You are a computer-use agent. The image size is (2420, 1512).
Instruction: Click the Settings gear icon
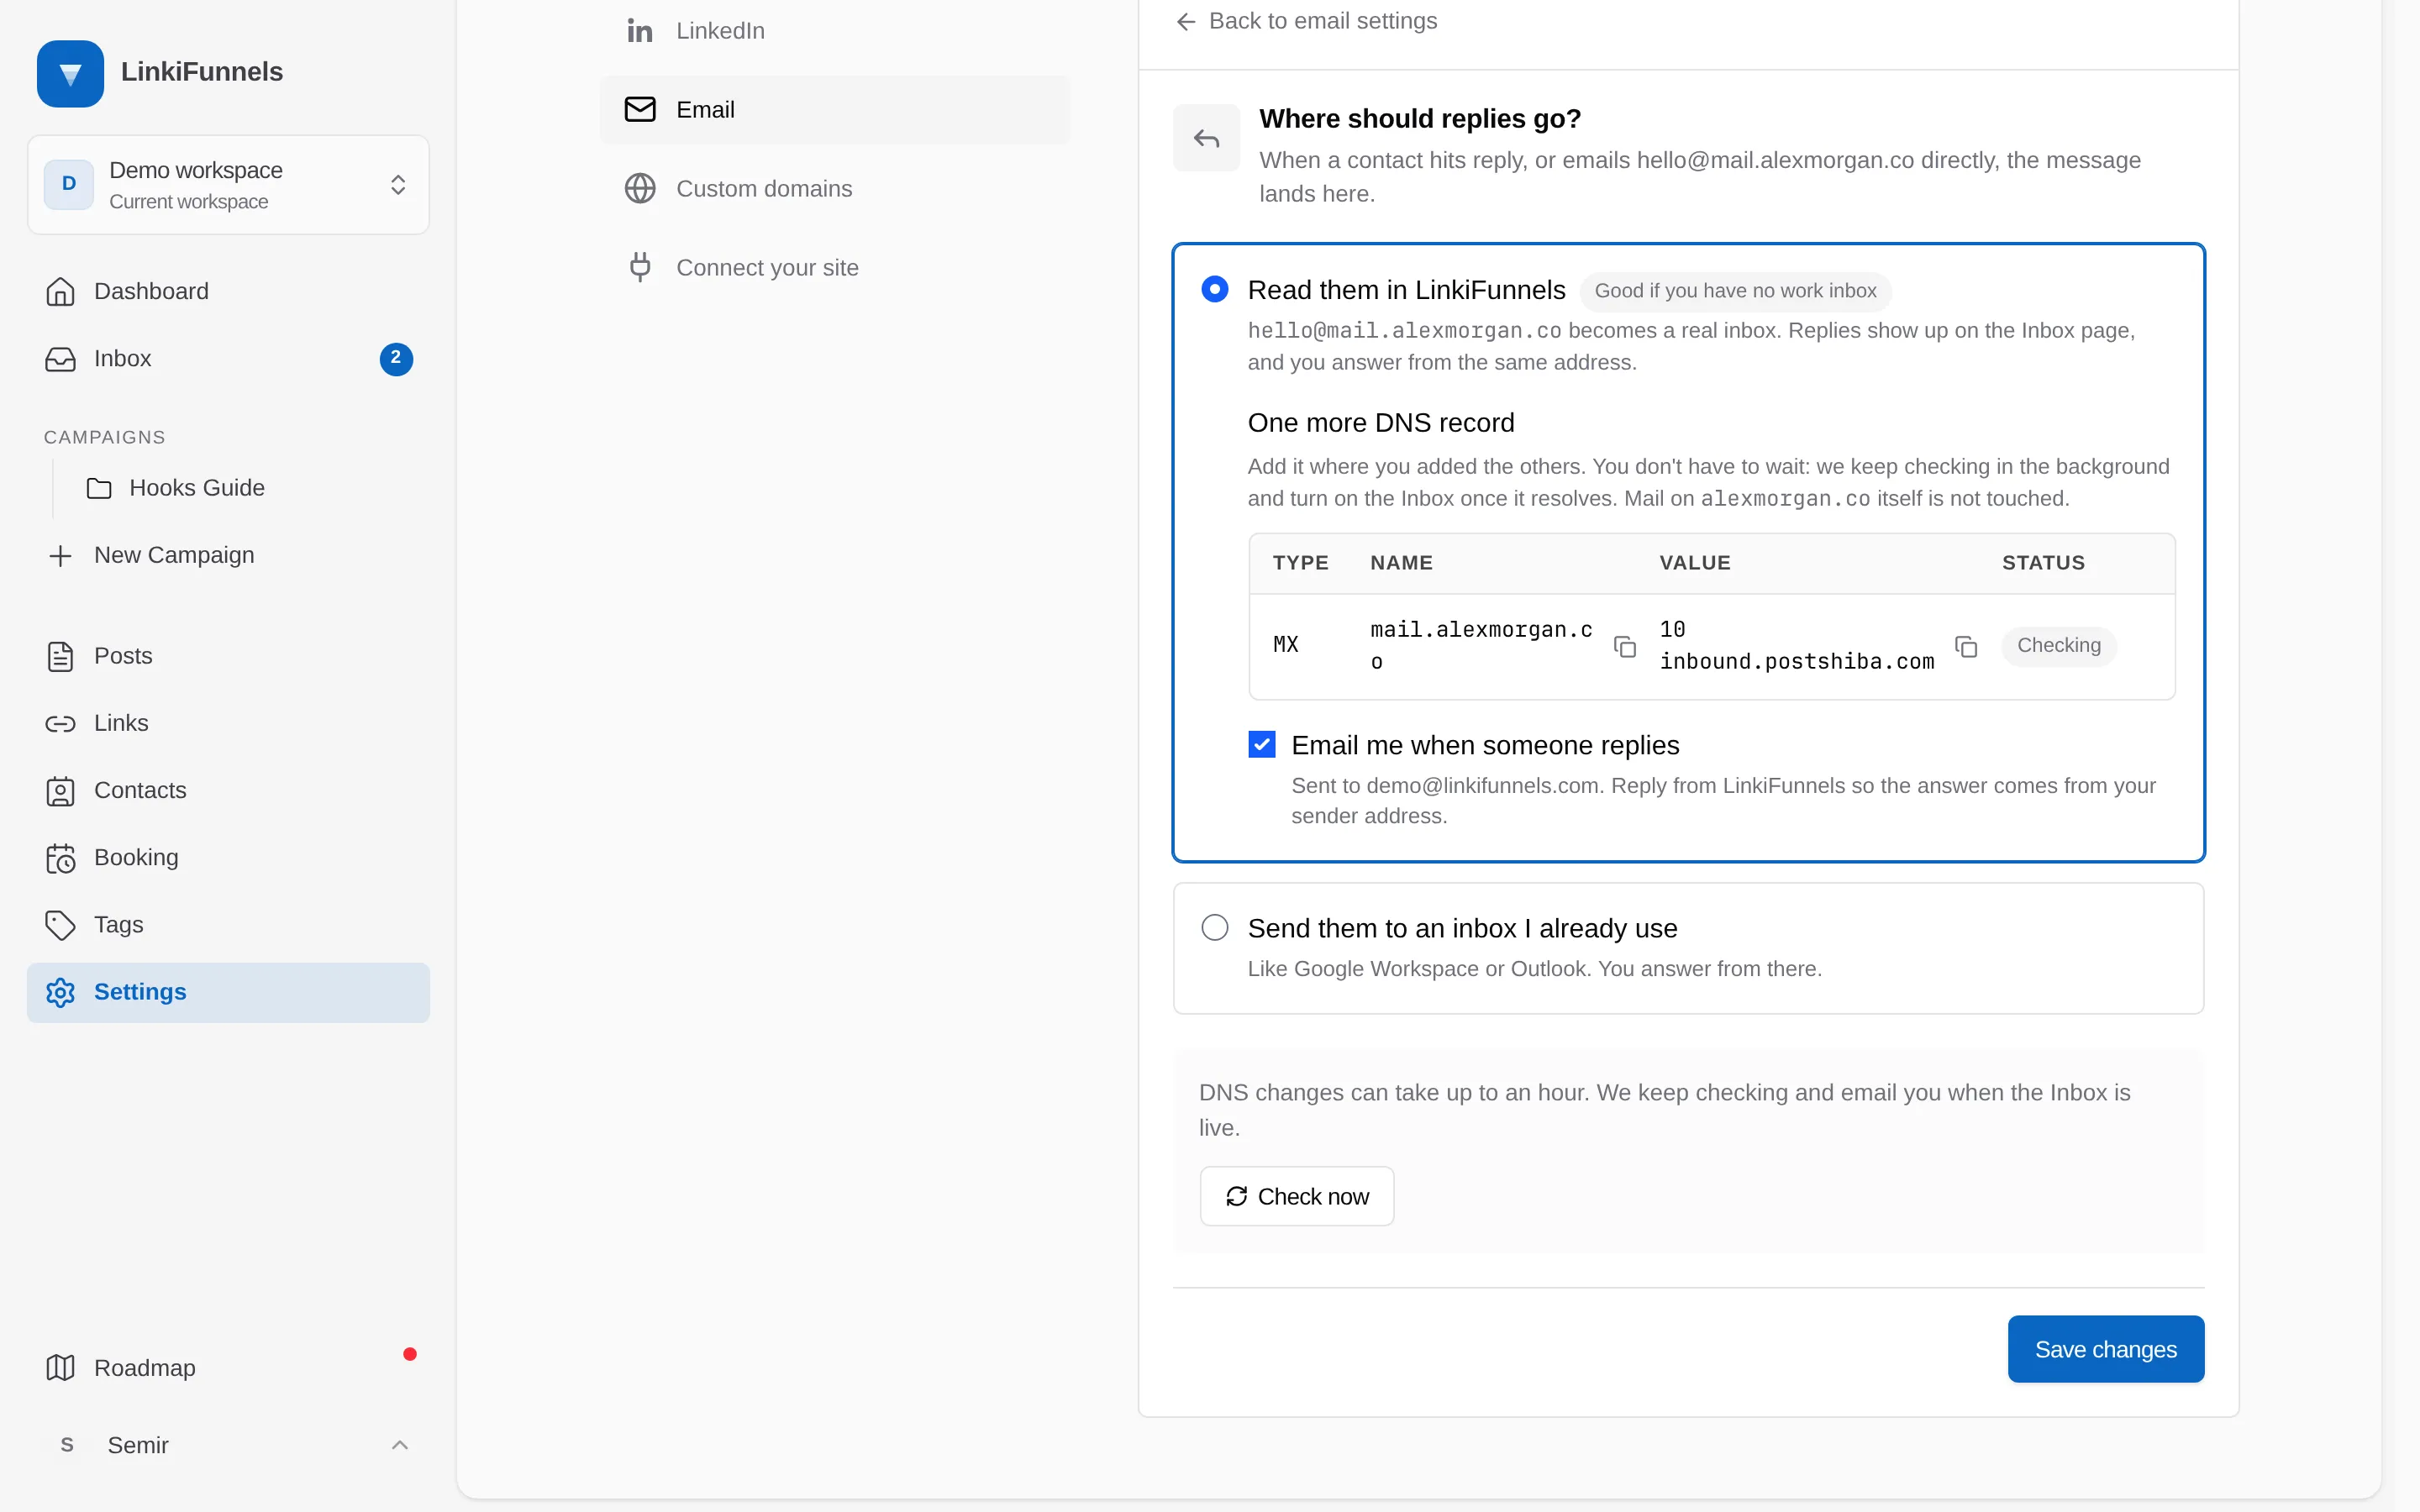60,992
